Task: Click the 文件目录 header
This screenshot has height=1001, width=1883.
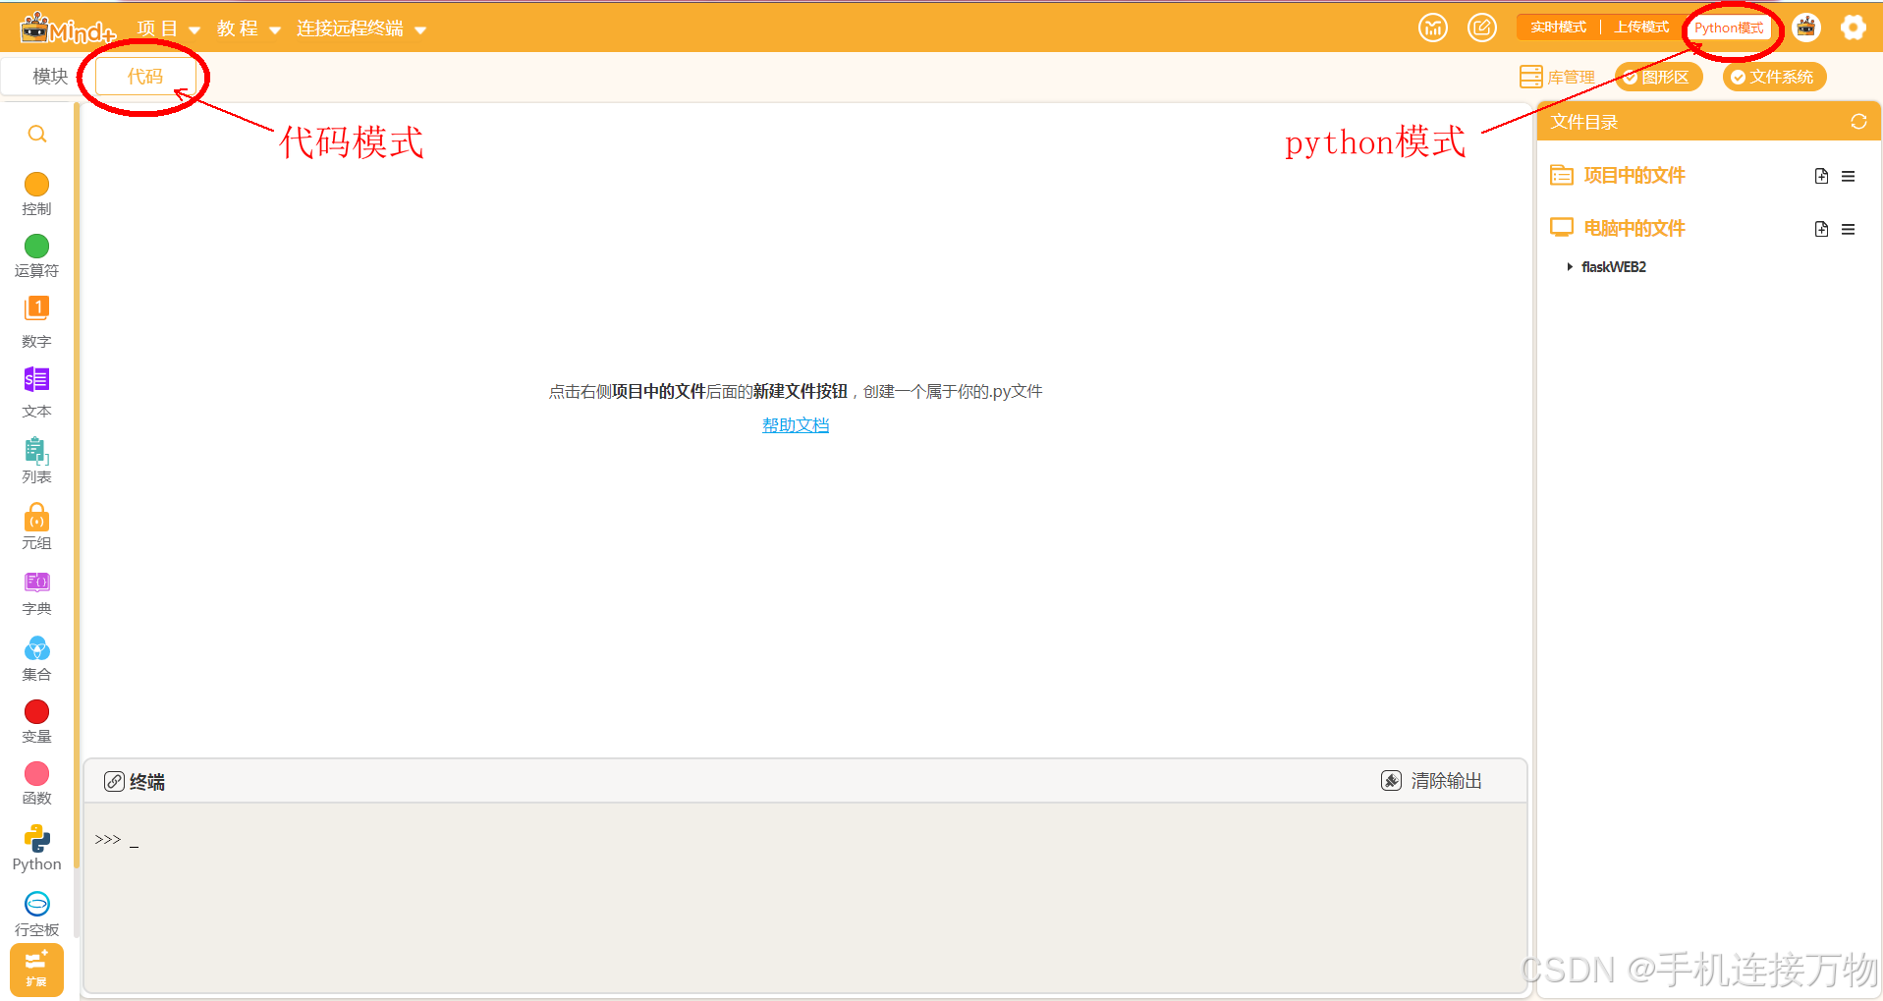Action: point(1583,122)
